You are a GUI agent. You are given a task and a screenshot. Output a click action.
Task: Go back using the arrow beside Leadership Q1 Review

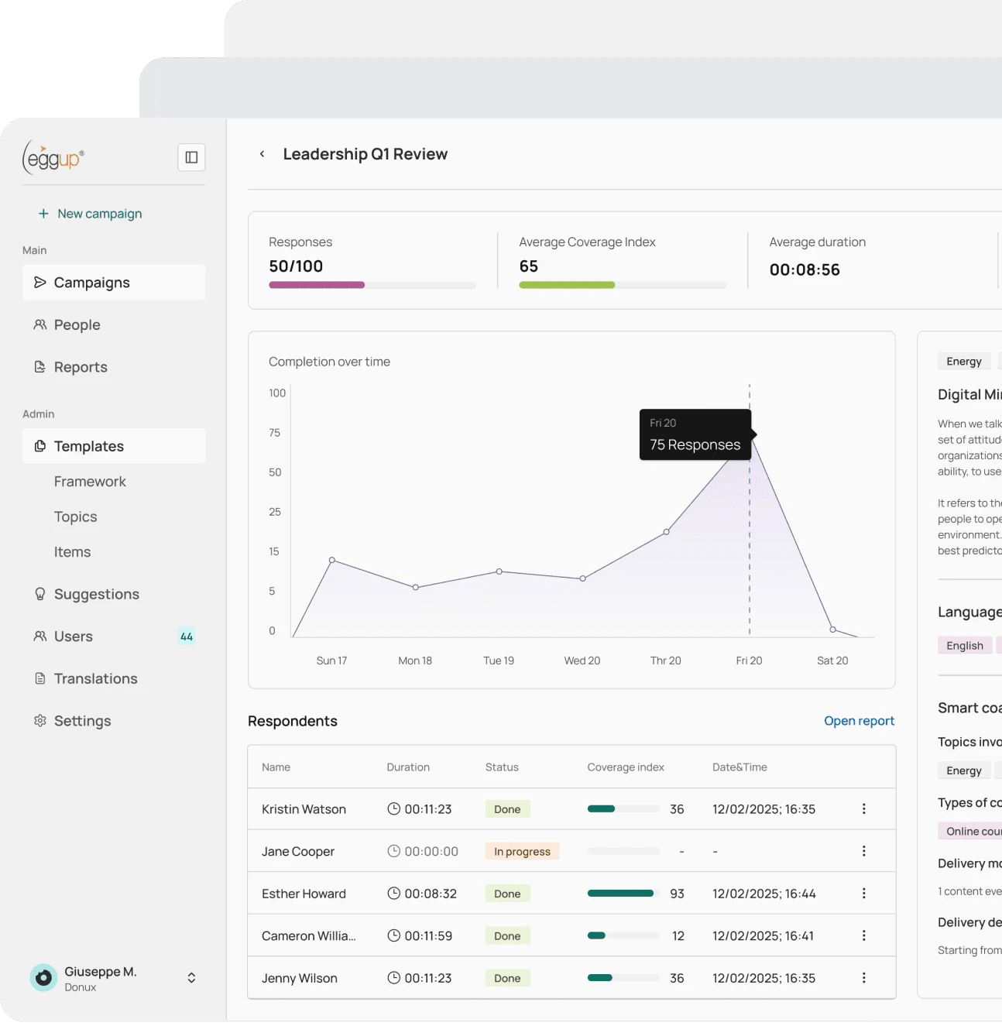263,154
